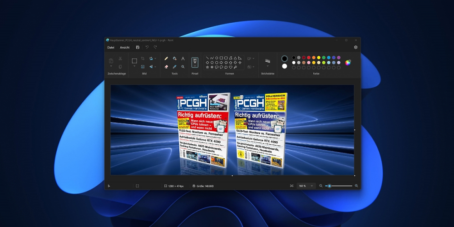The height and width of the screenshot is (227, 454).
Task: Click the Save icon next to Ansicht
Action: tap(138, 48)
